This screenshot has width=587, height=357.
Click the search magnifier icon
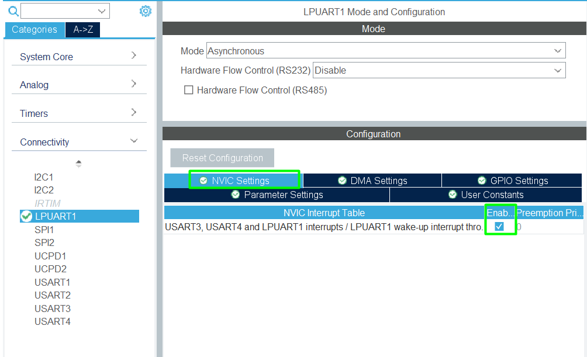(x=13, y=11)
